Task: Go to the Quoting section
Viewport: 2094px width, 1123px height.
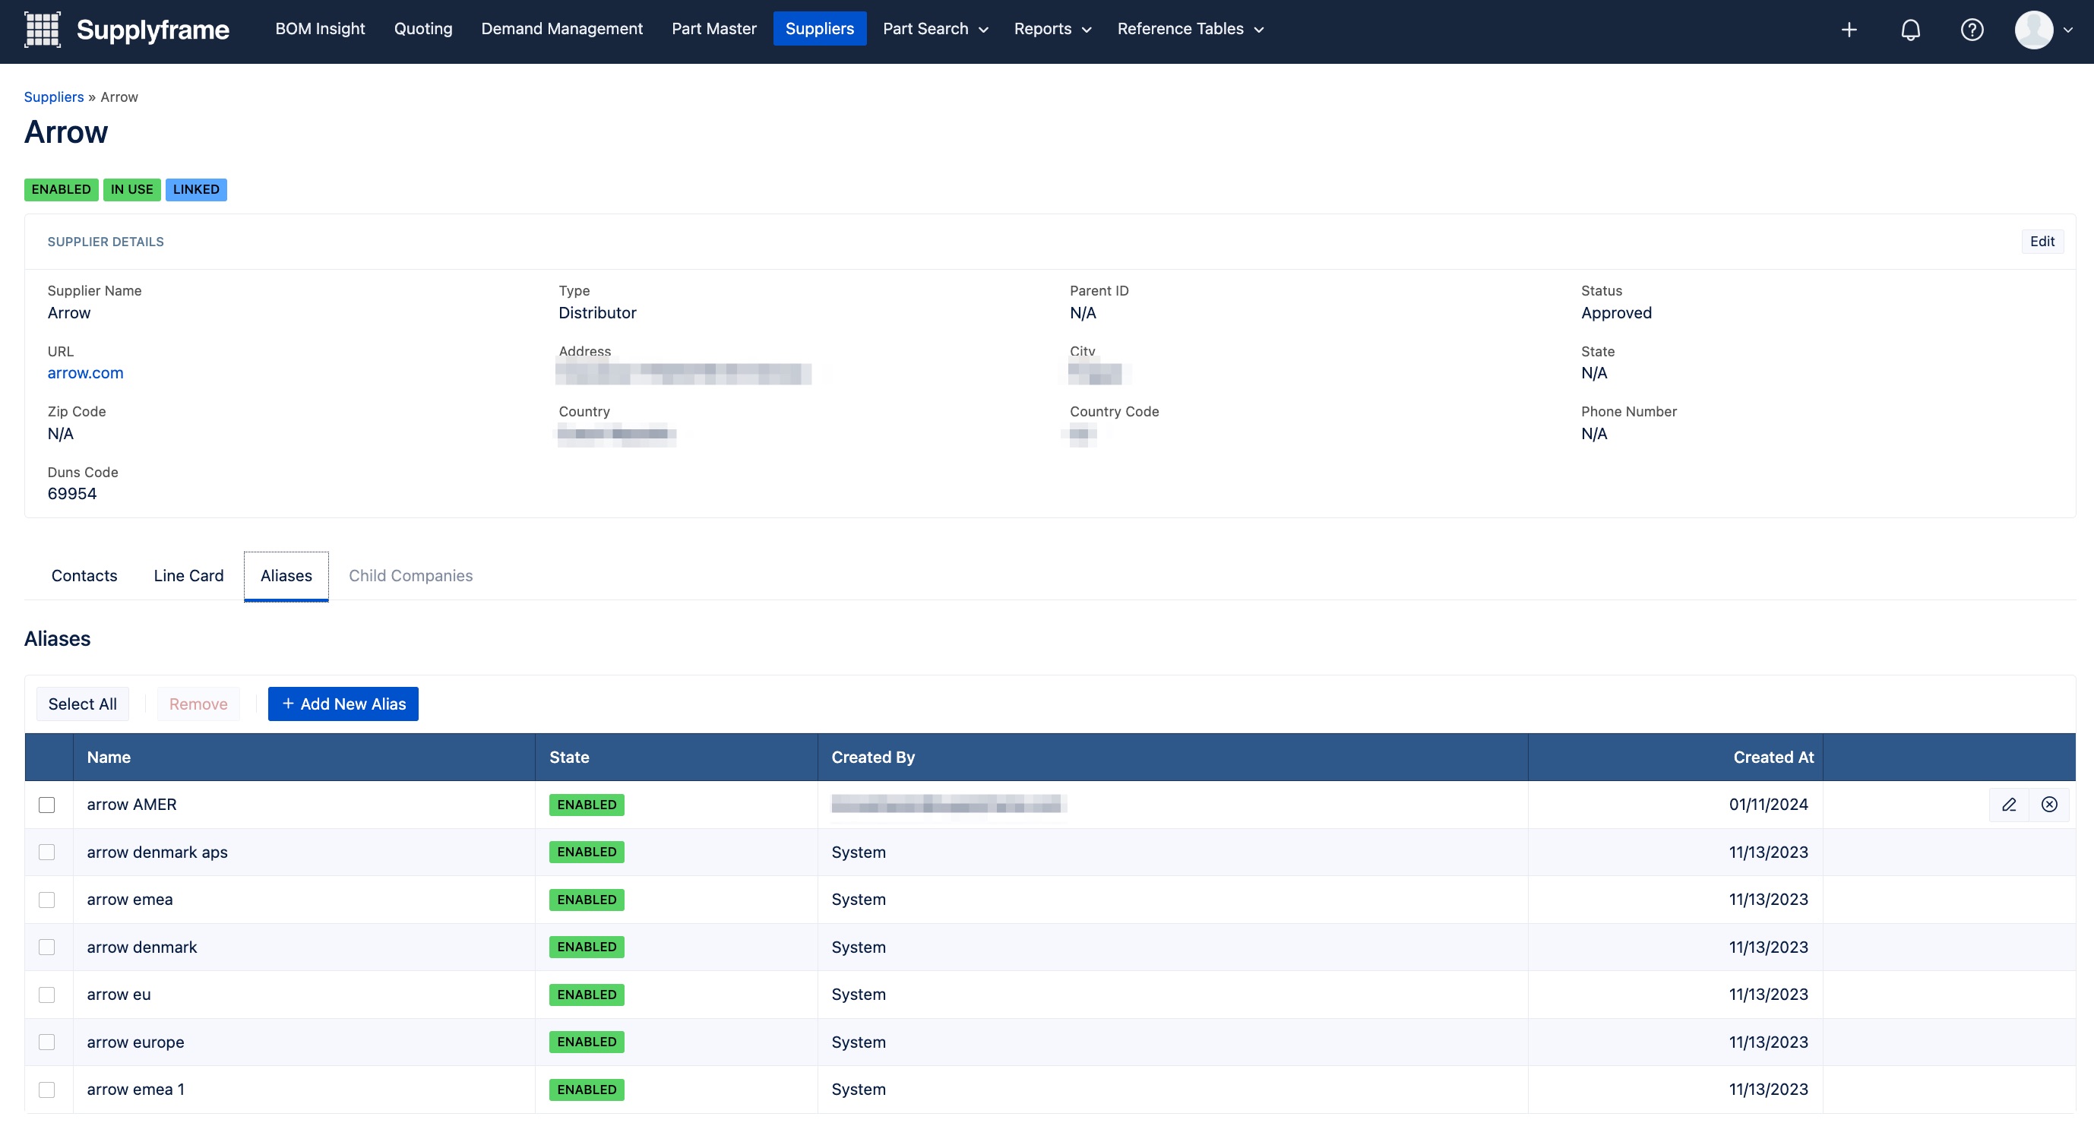Action: (x=422, y=30)
